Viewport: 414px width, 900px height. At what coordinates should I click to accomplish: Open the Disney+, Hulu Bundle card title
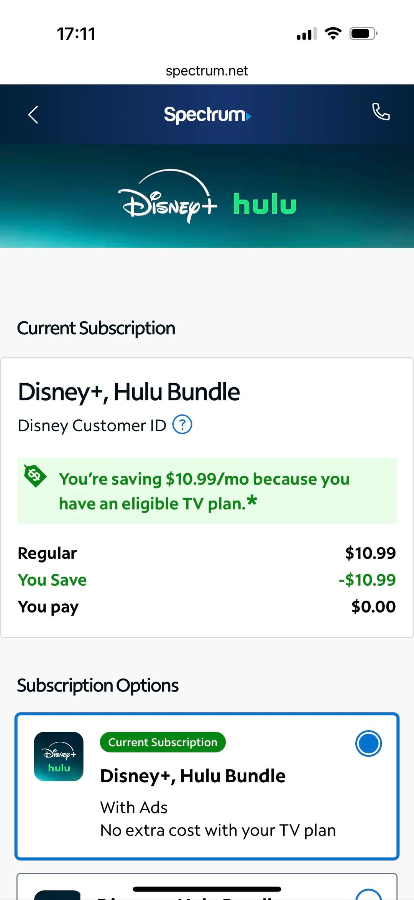pyautogui.click(x=129, y=391)
